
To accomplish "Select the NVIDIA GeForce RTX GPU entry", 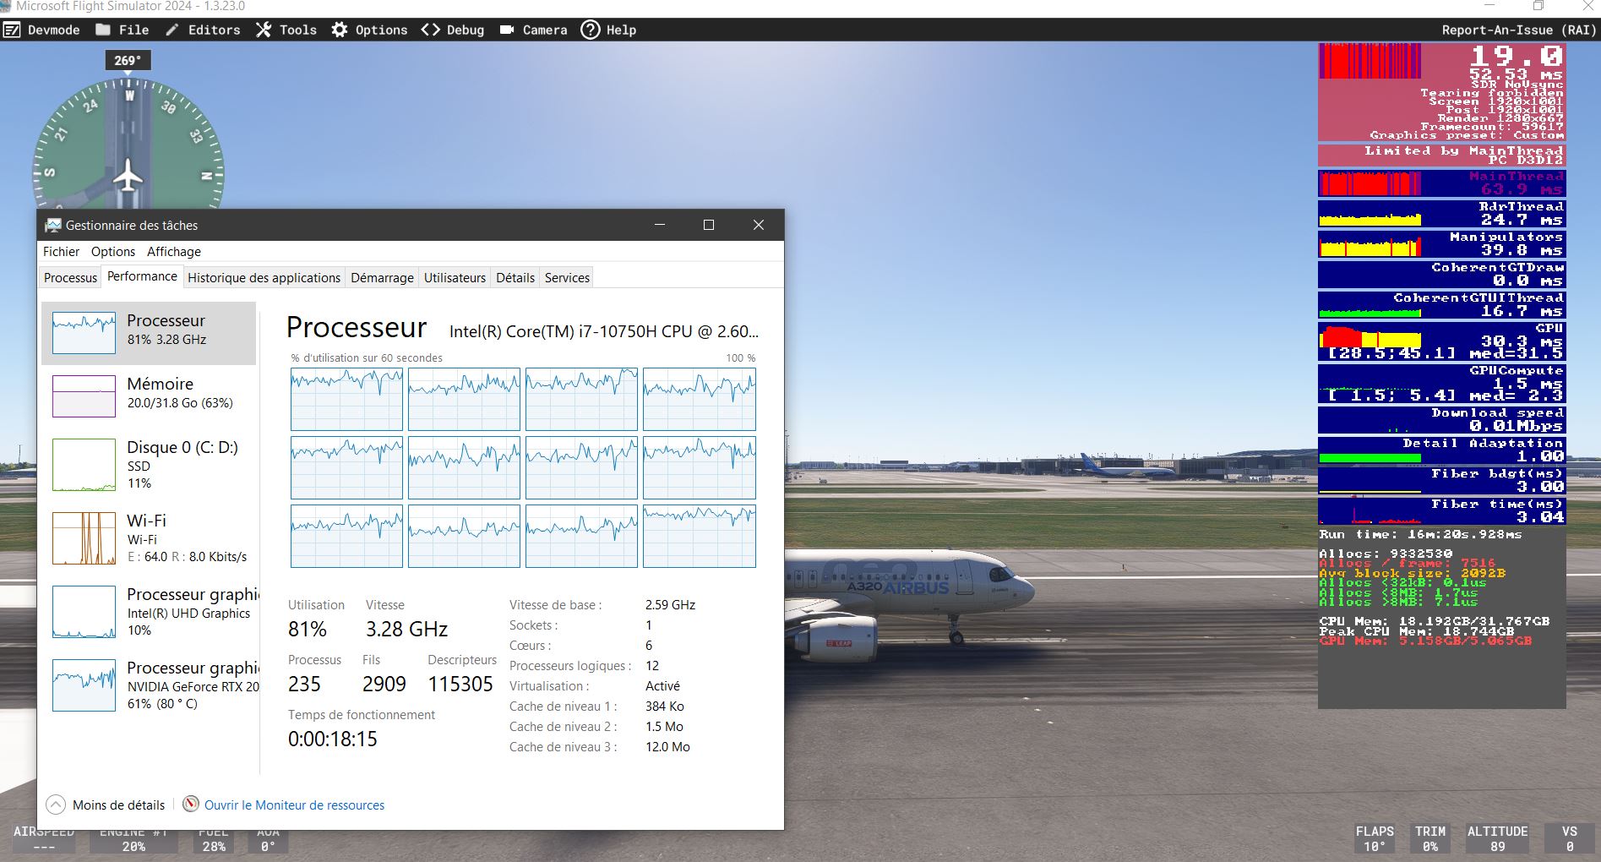I will tap(149, 685).
